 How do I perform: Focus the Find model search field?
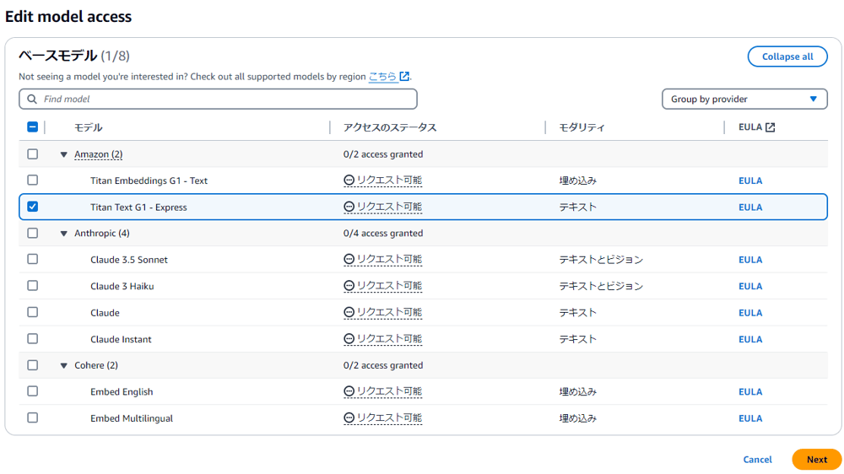click(x=218, y=99)
